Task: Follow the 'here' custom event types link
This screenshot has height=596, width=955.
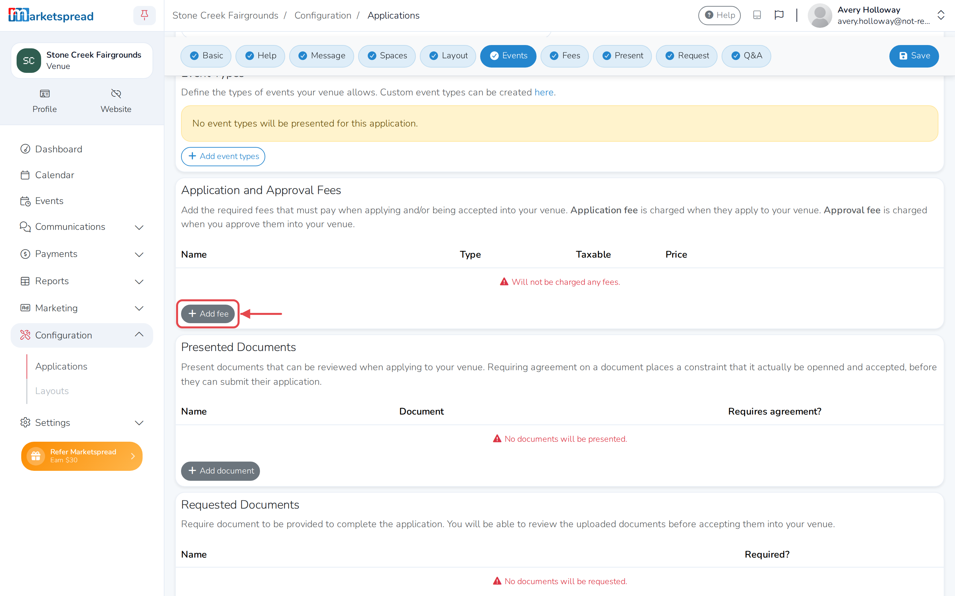Action: point(544,92)
